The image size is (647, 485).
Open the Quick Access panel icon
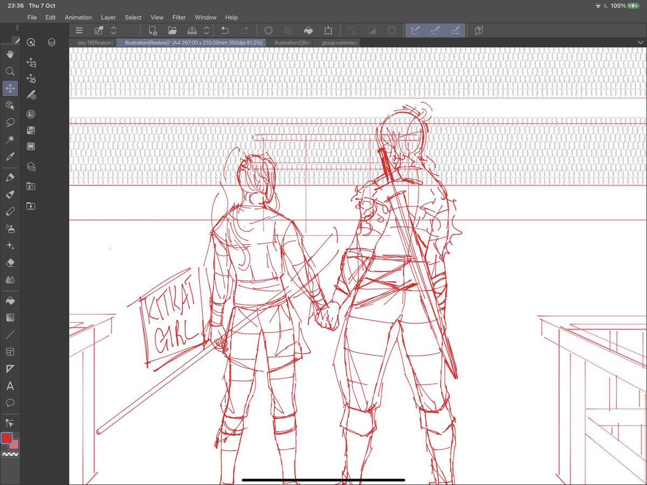31,43
